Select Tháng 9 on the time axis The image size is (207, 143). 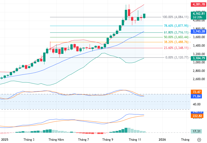[x=108, y=140]
